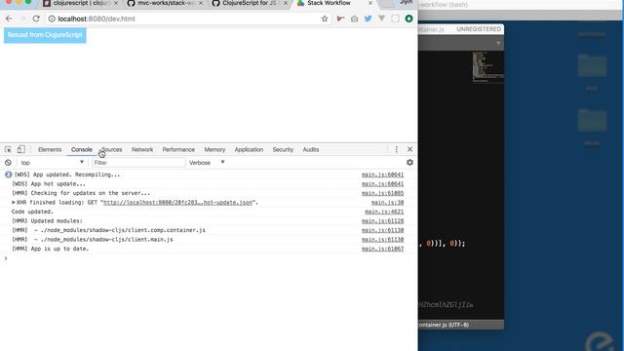Click the Twitter bird extension icon
This screenshot has height=351, width=624.
click(x=368, y=19)
